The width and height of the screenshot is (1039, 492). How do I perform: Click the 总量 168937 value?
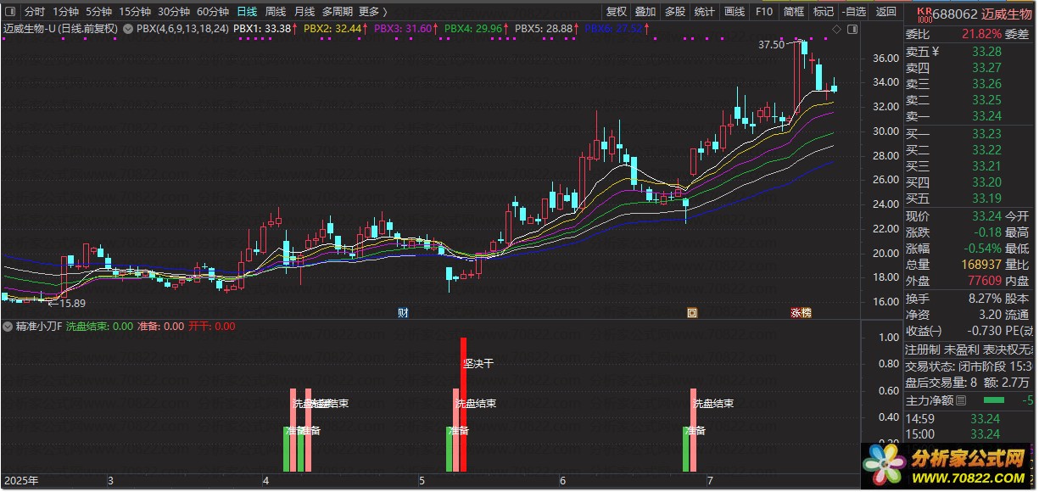[981, 265]
